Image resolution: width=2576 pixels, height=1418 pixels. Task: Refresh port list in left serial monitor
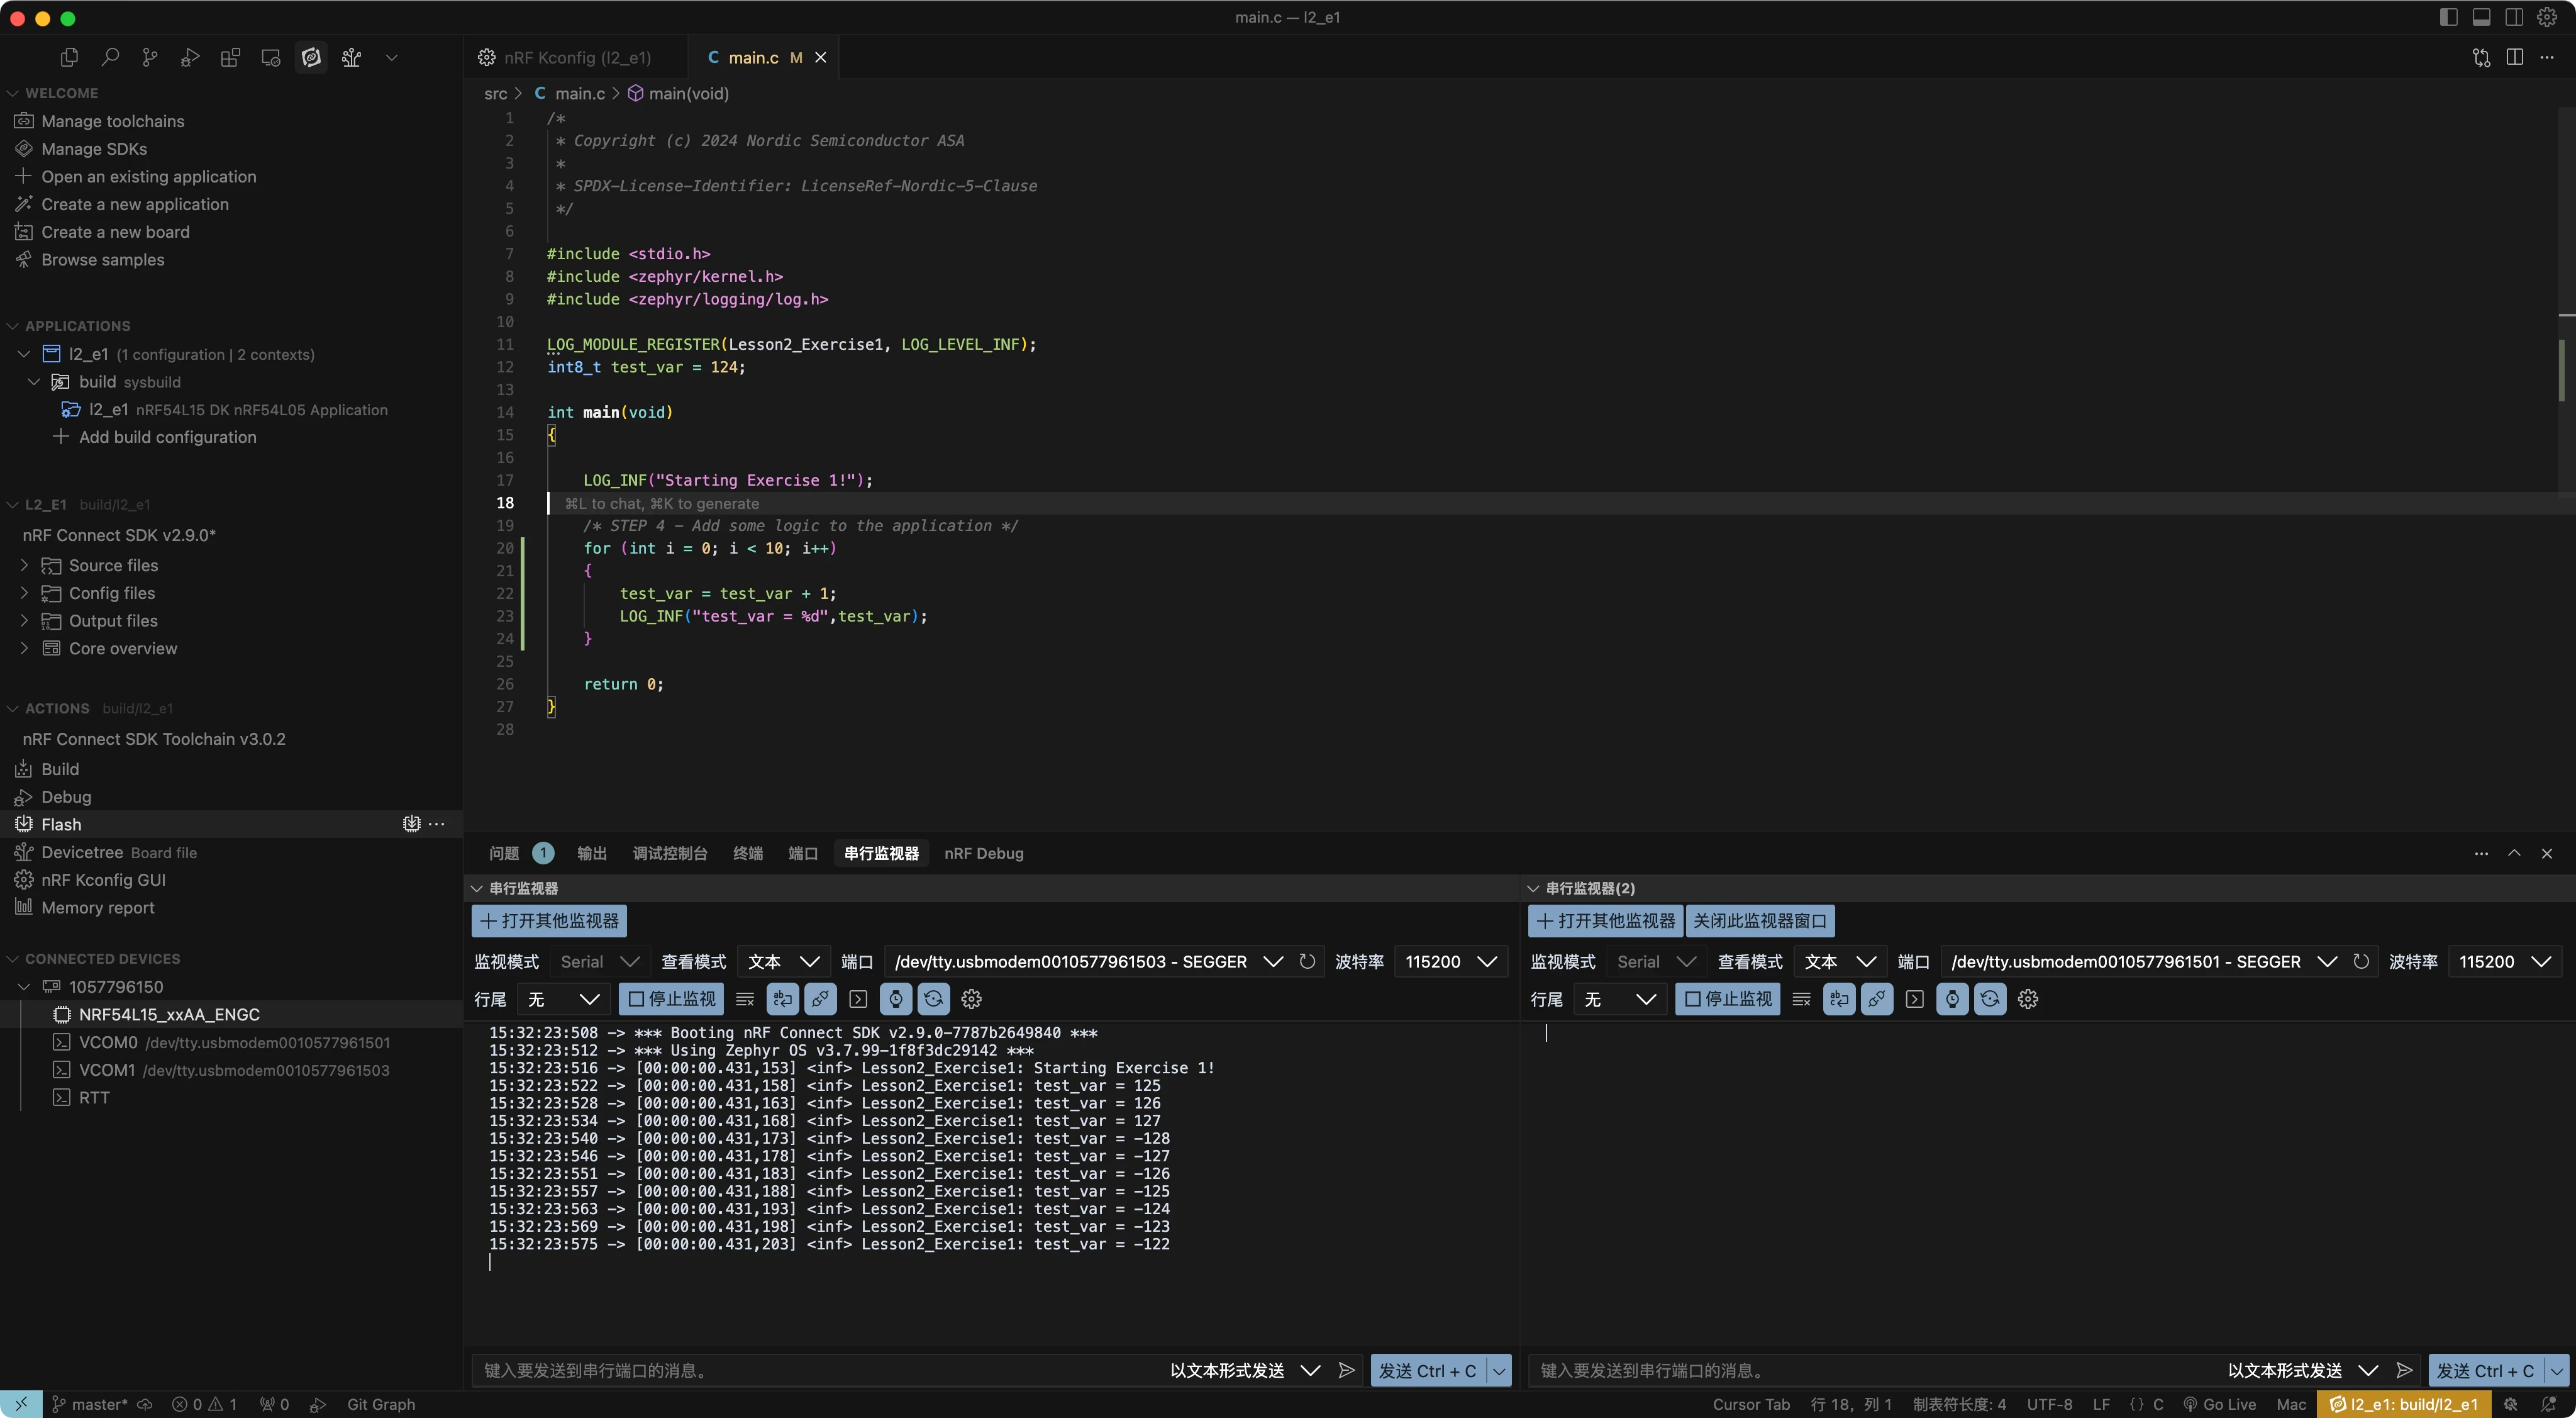pos(1307,961)
